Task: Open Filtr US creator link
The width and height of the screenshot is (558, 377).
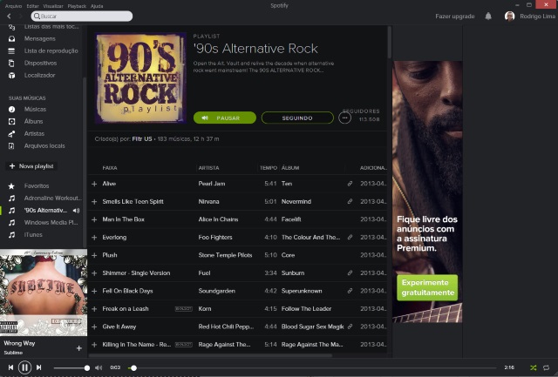Action: tap(142, 139)
